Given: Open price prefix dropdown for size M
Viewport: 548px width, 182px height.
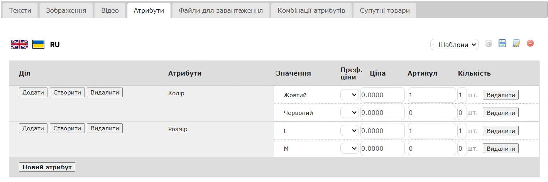Looking at the screenshot, I should (350, 148).
